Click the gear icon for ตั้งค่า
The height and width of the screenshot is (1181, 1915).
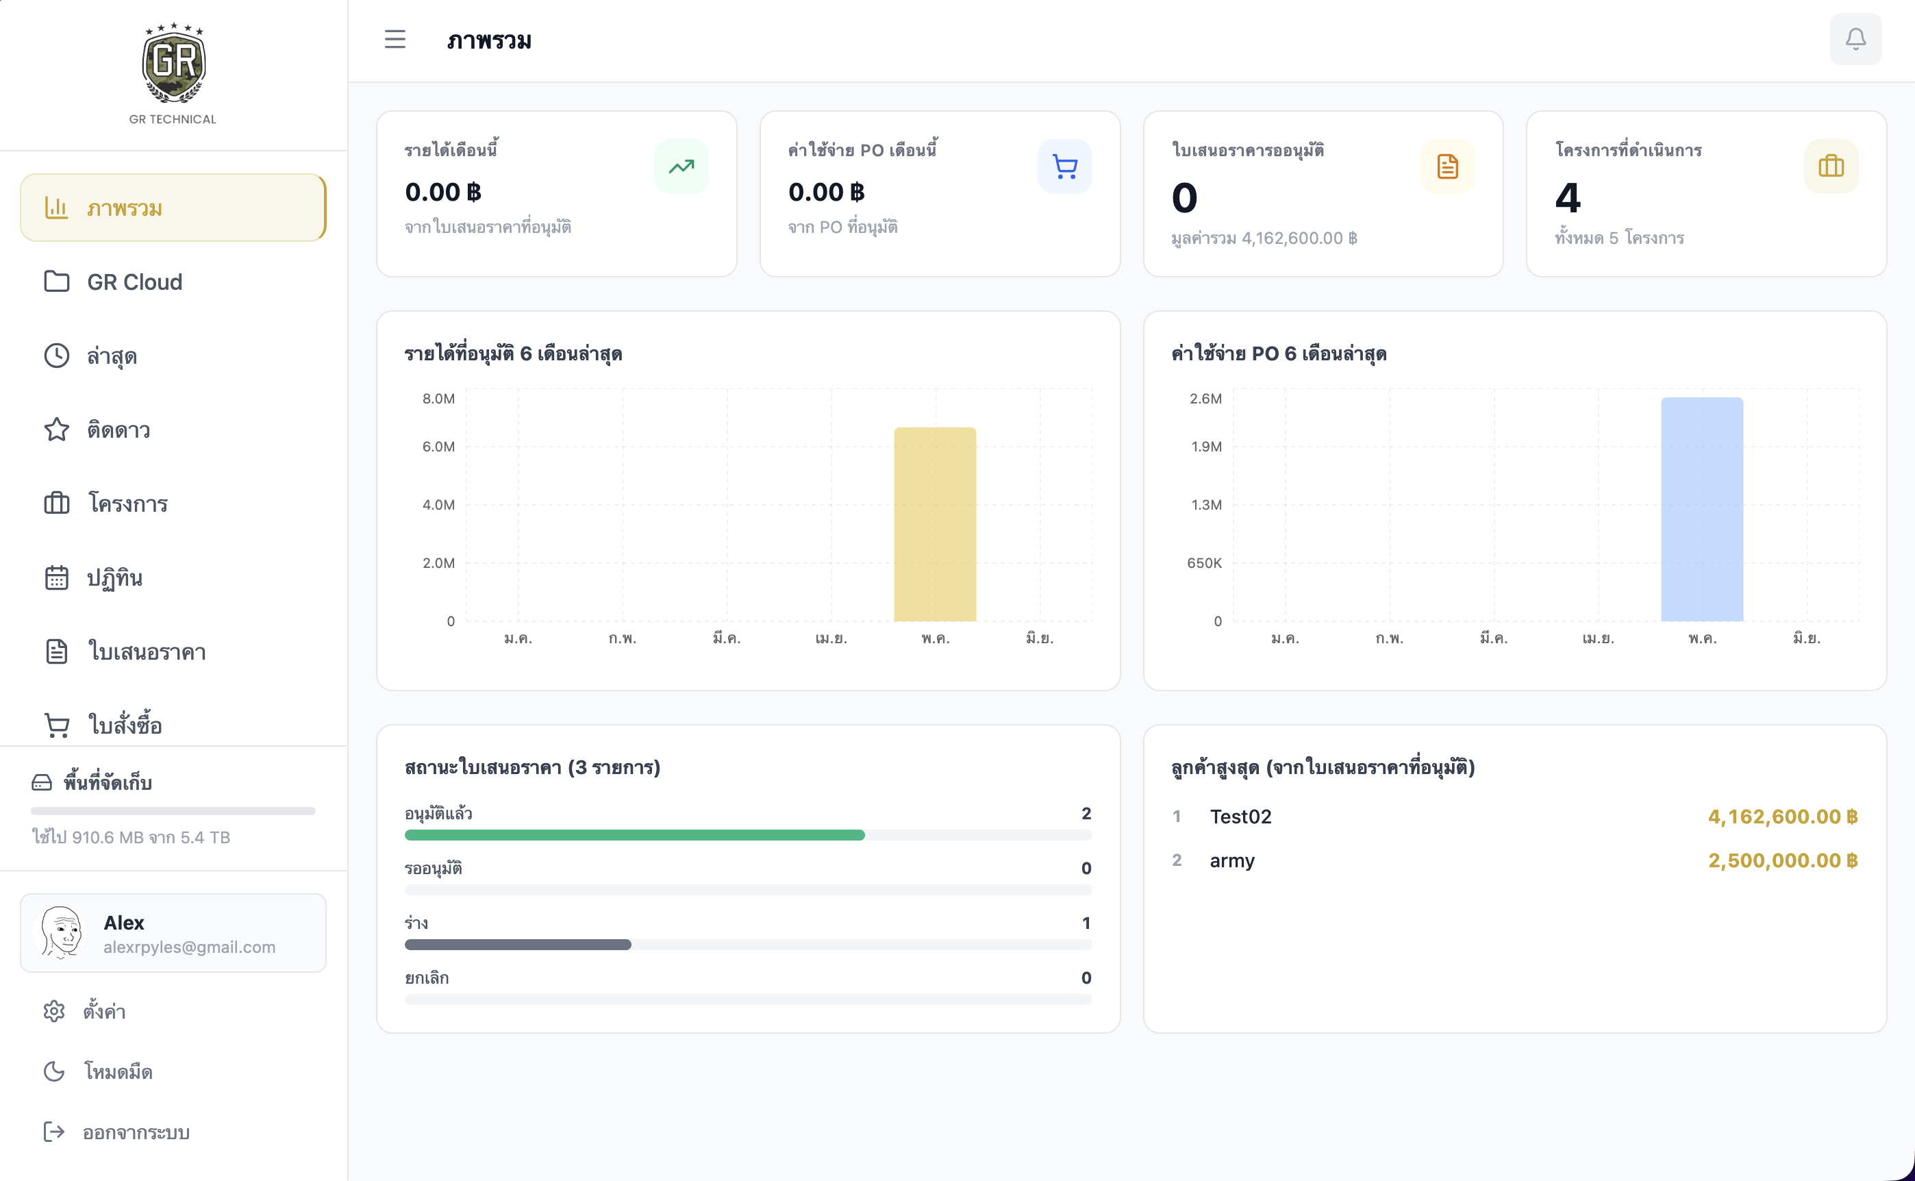[x=54, y=1010]
